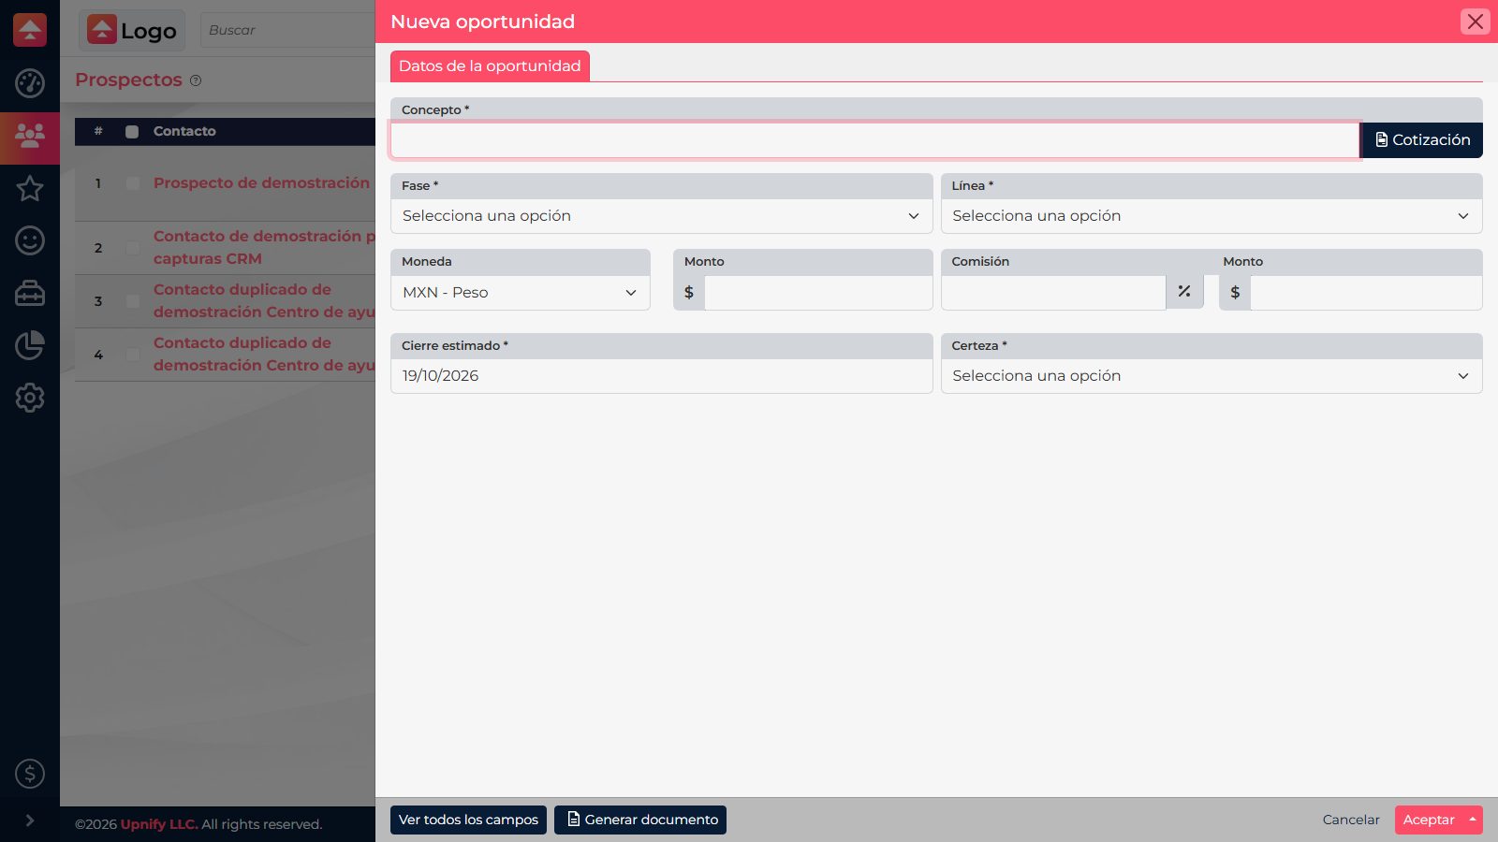Click the dollar coin icon in sidebar
The height and width of the screenshot is (842, 1498).
30,774
